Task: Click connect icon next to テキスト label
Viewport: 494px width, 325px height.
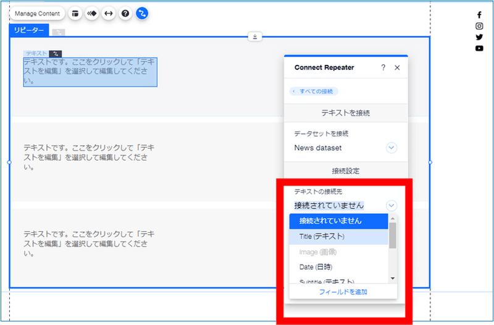Action: (56, 54)
